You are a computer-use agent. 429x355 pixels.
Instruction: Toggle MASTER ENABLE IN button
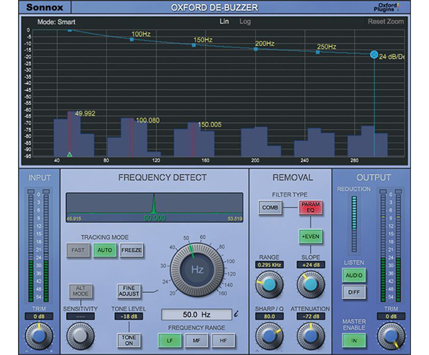354,340
